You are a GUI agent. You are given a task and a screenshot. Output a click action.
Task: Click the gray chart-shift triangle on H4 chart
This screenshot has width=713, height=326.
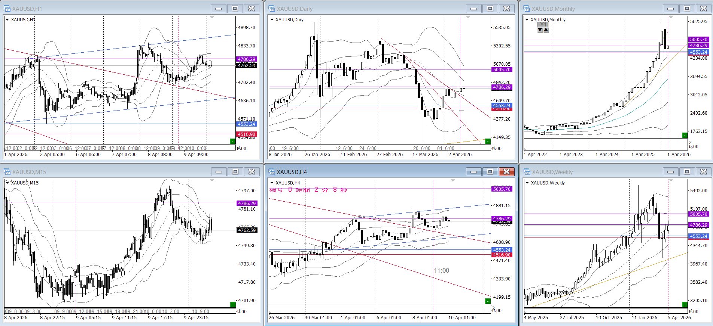point(453,180)
